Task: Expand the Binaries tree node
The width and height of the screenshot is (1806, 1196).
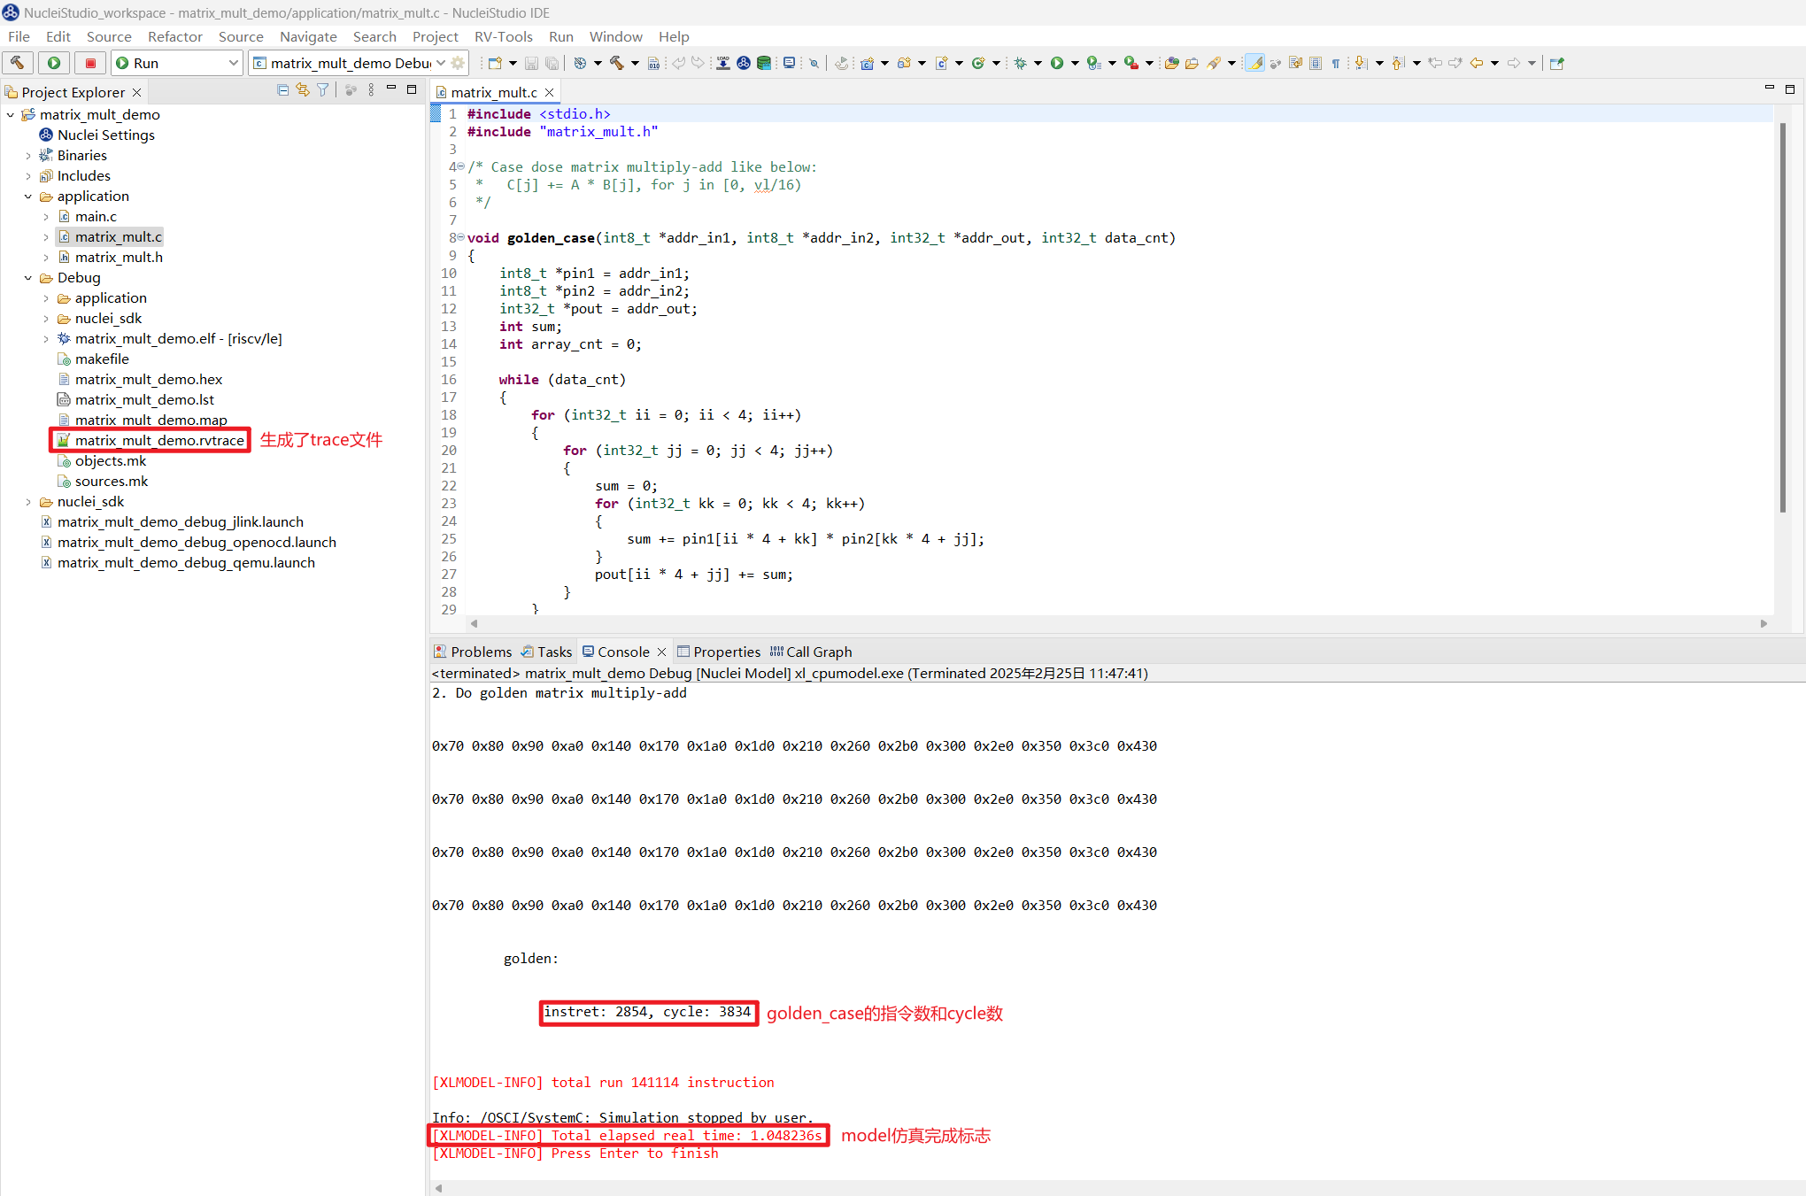Action: tap(28, 156)
